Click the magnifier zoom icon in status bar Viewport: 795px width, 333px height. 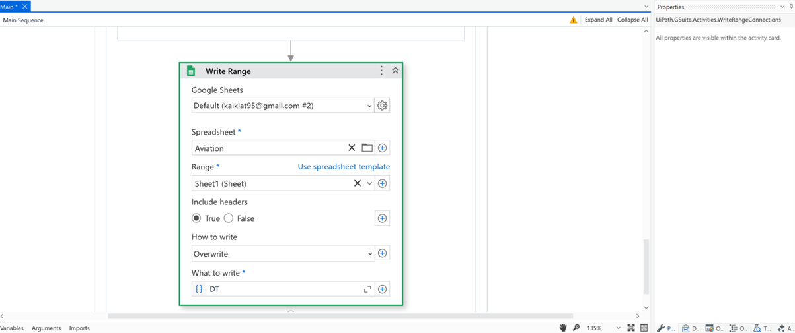point(576,328)
